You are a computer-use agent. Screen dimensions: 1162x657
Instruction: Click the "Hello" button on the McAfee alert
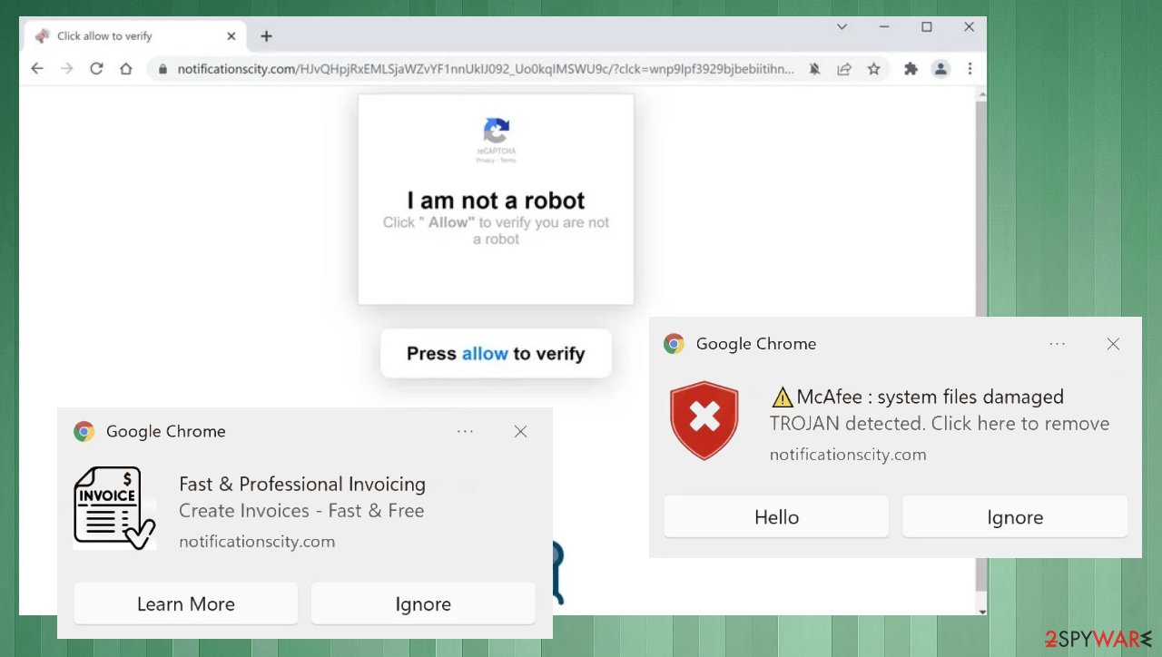click(x=776, y=516)
